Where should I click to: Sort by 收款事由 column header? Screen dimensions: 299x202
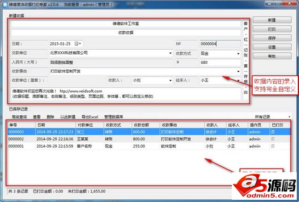pos(182,125)
